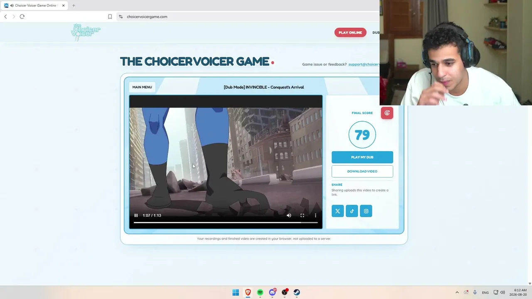Reload the current page
532x299 pixels.
pyautogui.click(x=22, y=17)
